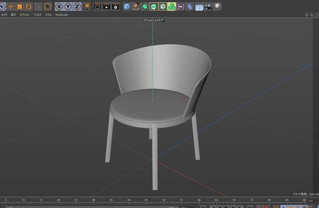Open the ProRender viewport menu
Image resolution: width=319 pixels, height=208 pixels.
[x=62, y=15]
